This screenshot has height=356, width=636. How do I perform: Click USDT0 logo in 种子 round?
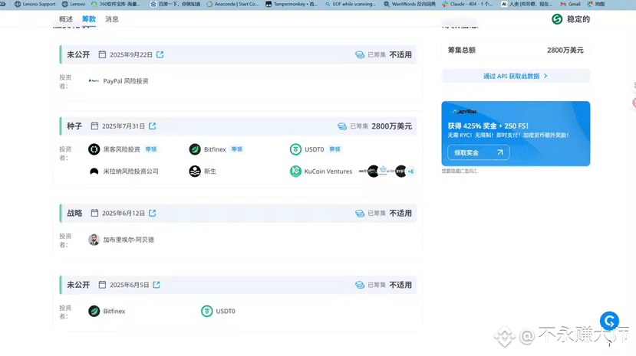click(x=295, y=149)
